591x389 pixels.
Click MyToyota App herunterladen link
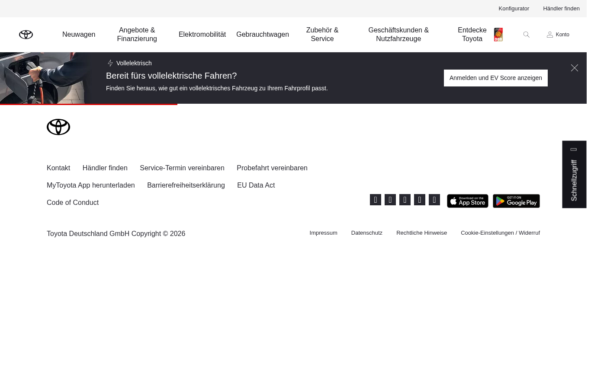(x=91, y=185)
